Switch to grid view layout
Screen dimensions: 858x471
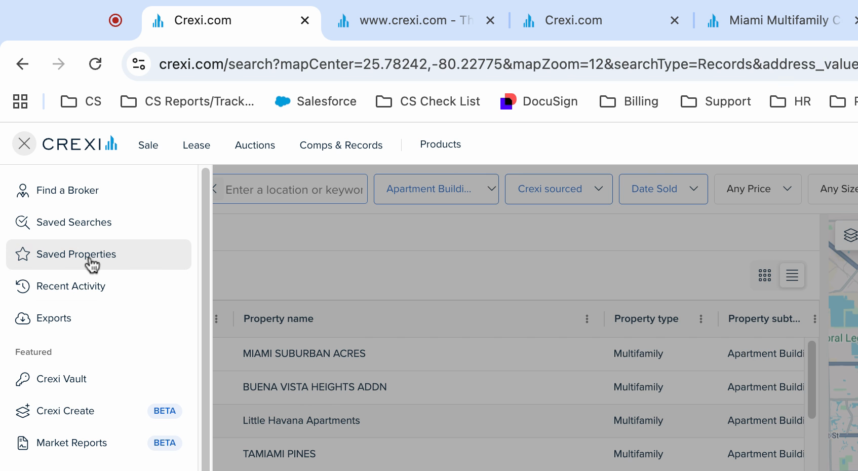click(764, 275)
